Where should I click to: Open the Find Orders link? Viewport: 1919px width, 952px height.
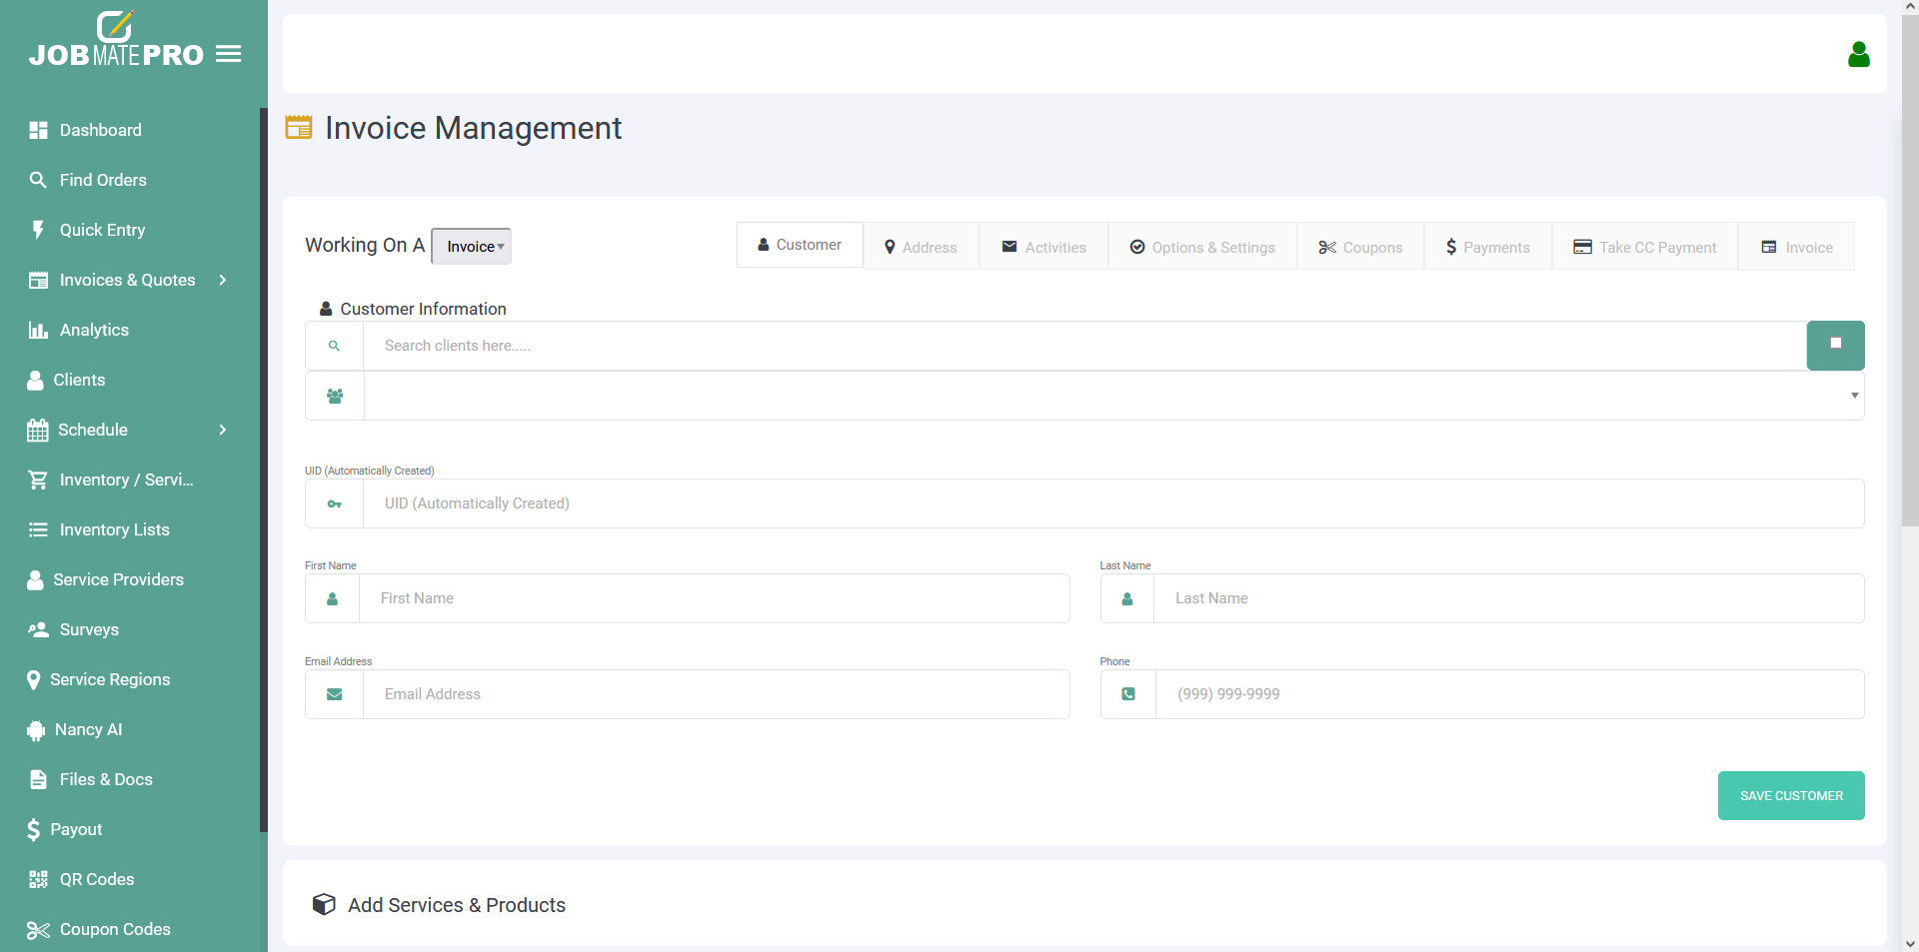pyautogui.click(x=102, y=180)
